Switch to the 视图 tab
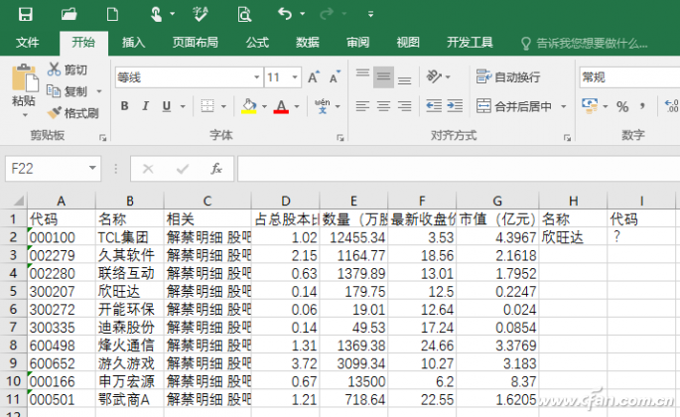Image resolution: width=680 pixels, height=417 pixels. coord(408,42)
